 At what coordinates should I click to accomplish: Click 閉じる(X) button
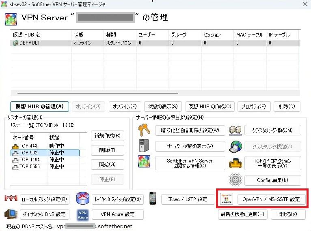coord(288,214)
